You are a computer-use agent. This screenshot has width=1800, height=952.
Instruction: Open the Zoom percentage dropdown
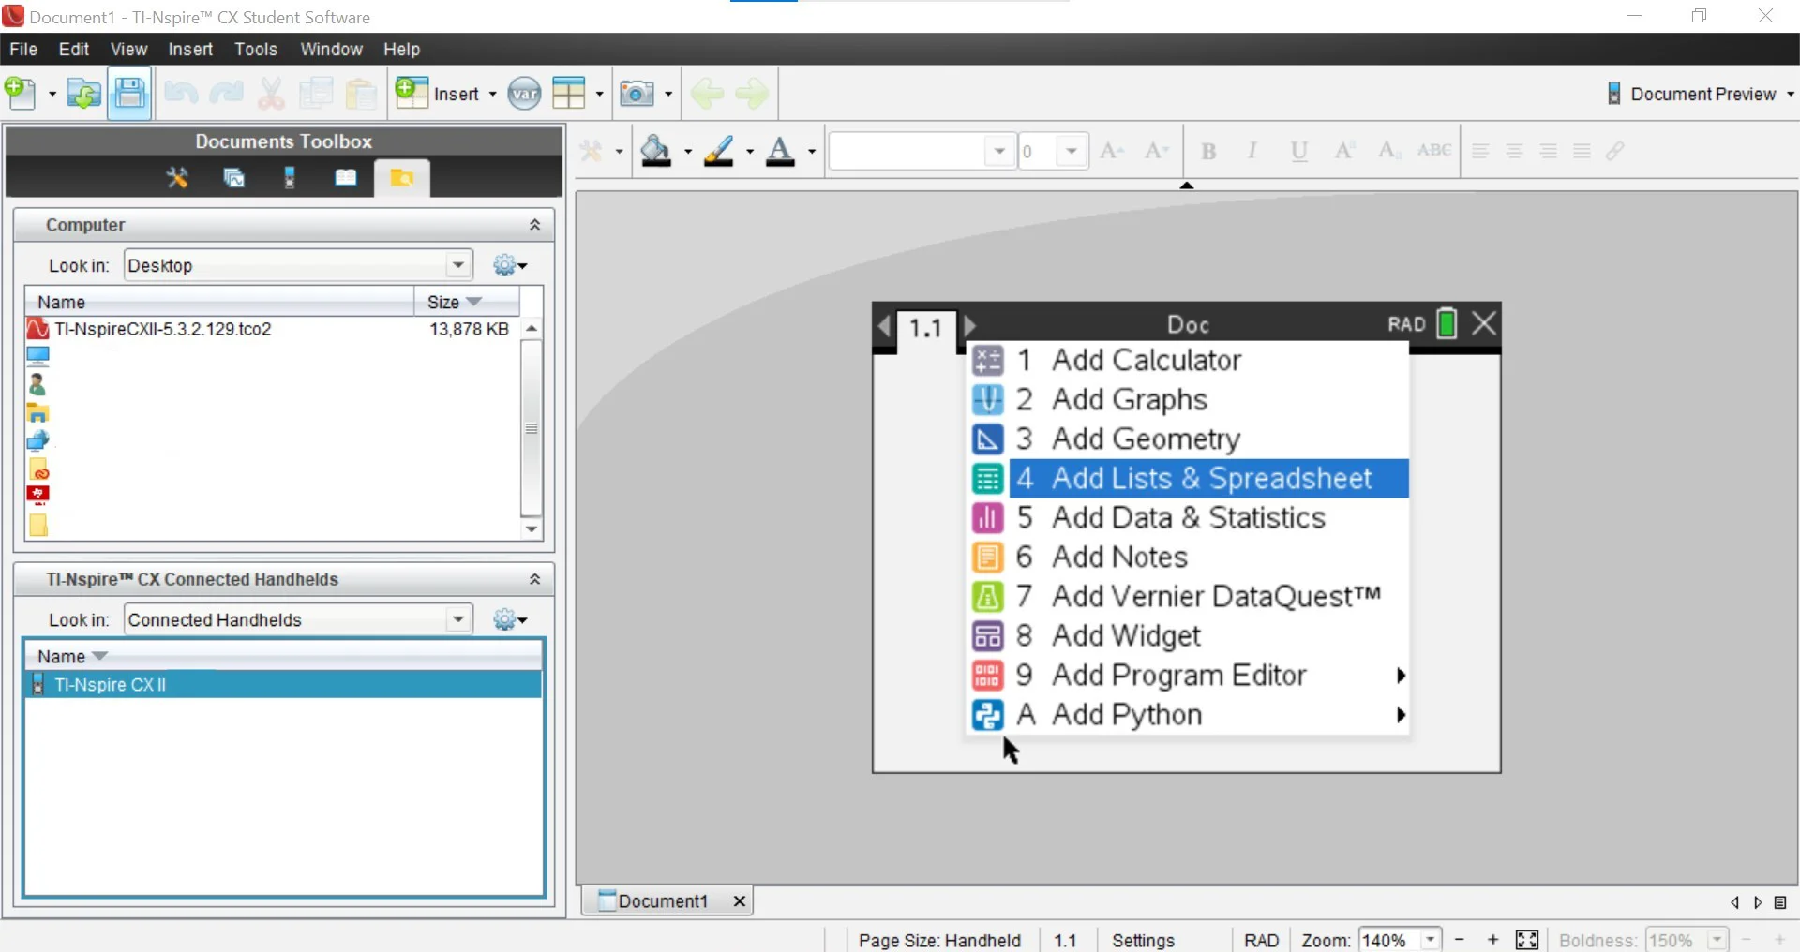point(1431,940)
